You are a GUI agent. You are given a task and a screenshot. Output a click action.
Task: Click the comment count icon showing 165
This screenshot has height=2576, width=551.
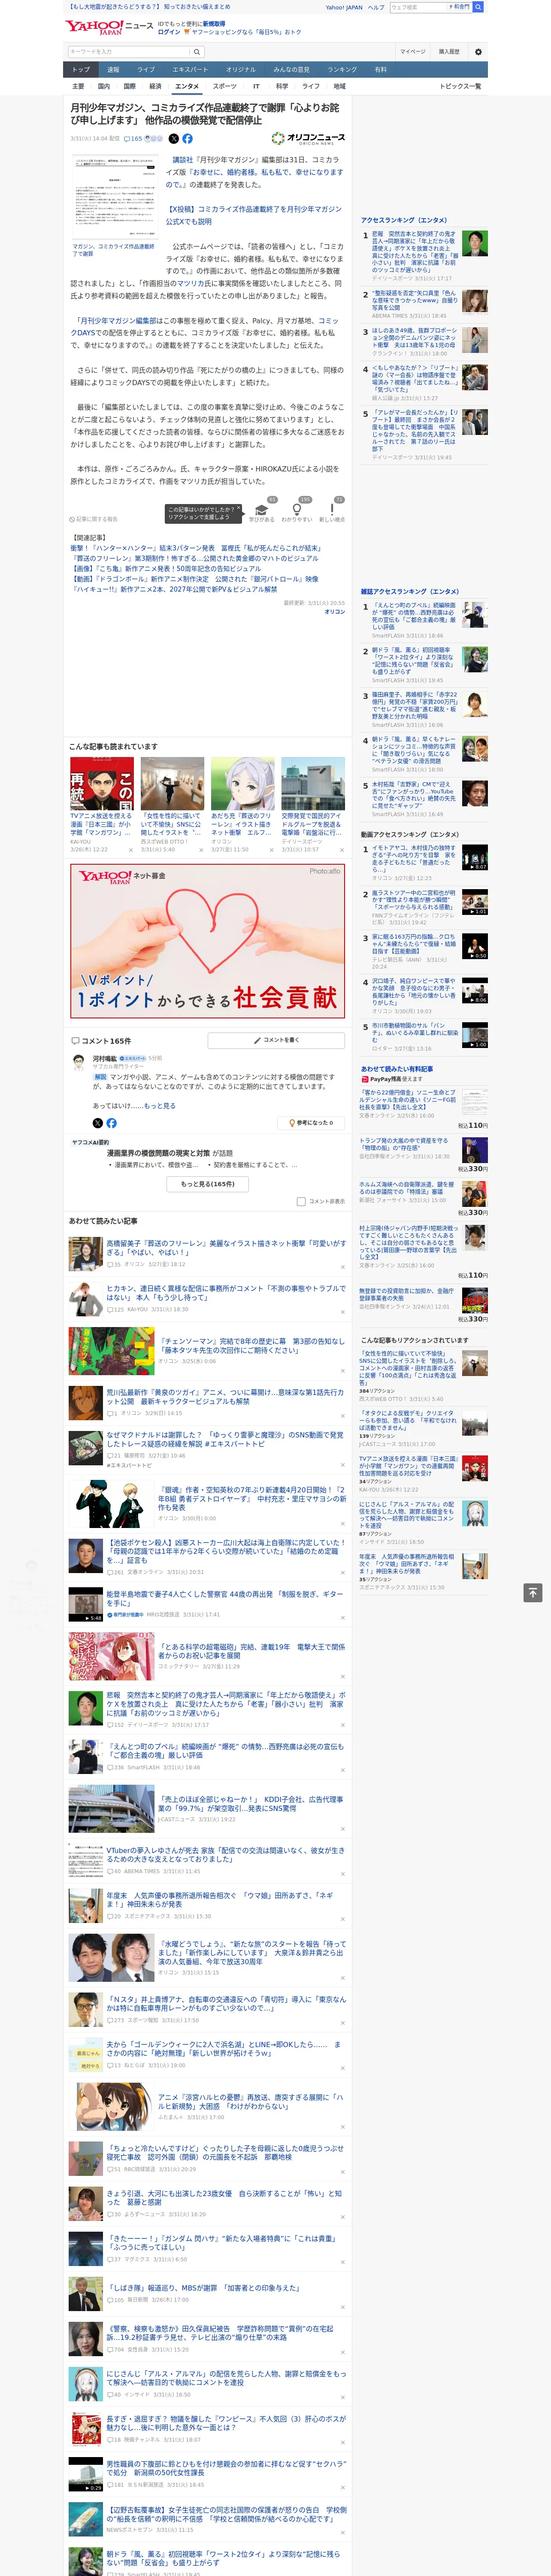[133, 139]
